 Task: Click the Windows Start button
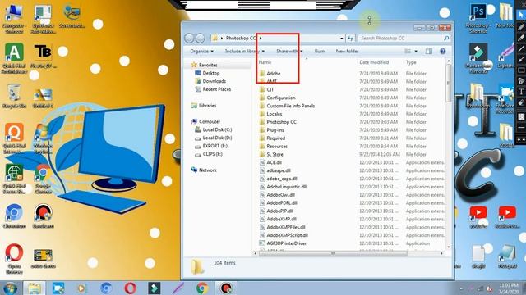click(x=11, y=288)
